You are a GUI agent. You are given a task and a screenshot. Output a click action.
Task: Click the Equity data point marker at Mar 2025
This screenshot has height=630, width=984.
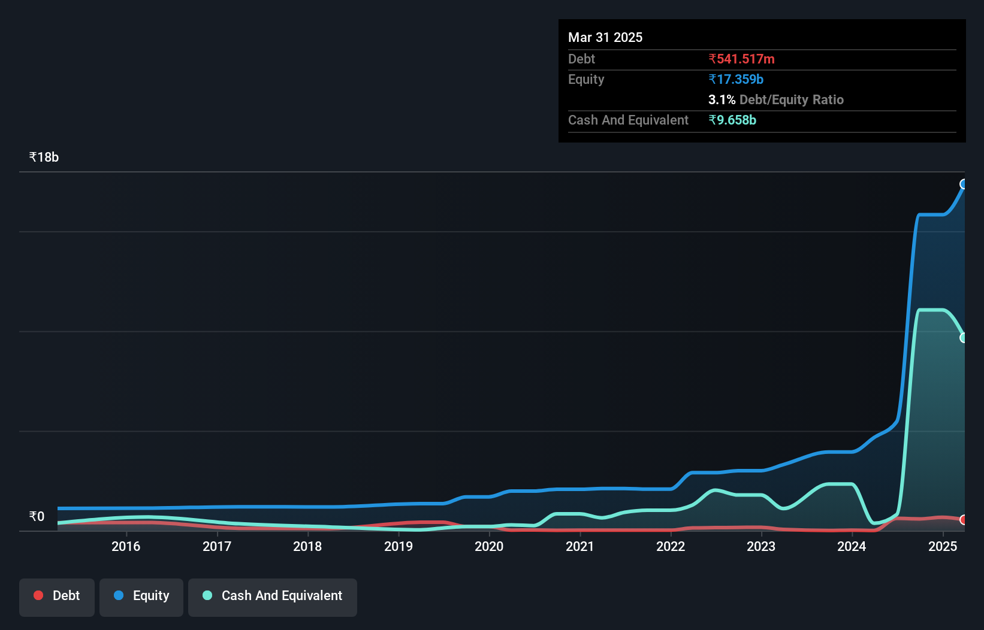click(964, 184)
